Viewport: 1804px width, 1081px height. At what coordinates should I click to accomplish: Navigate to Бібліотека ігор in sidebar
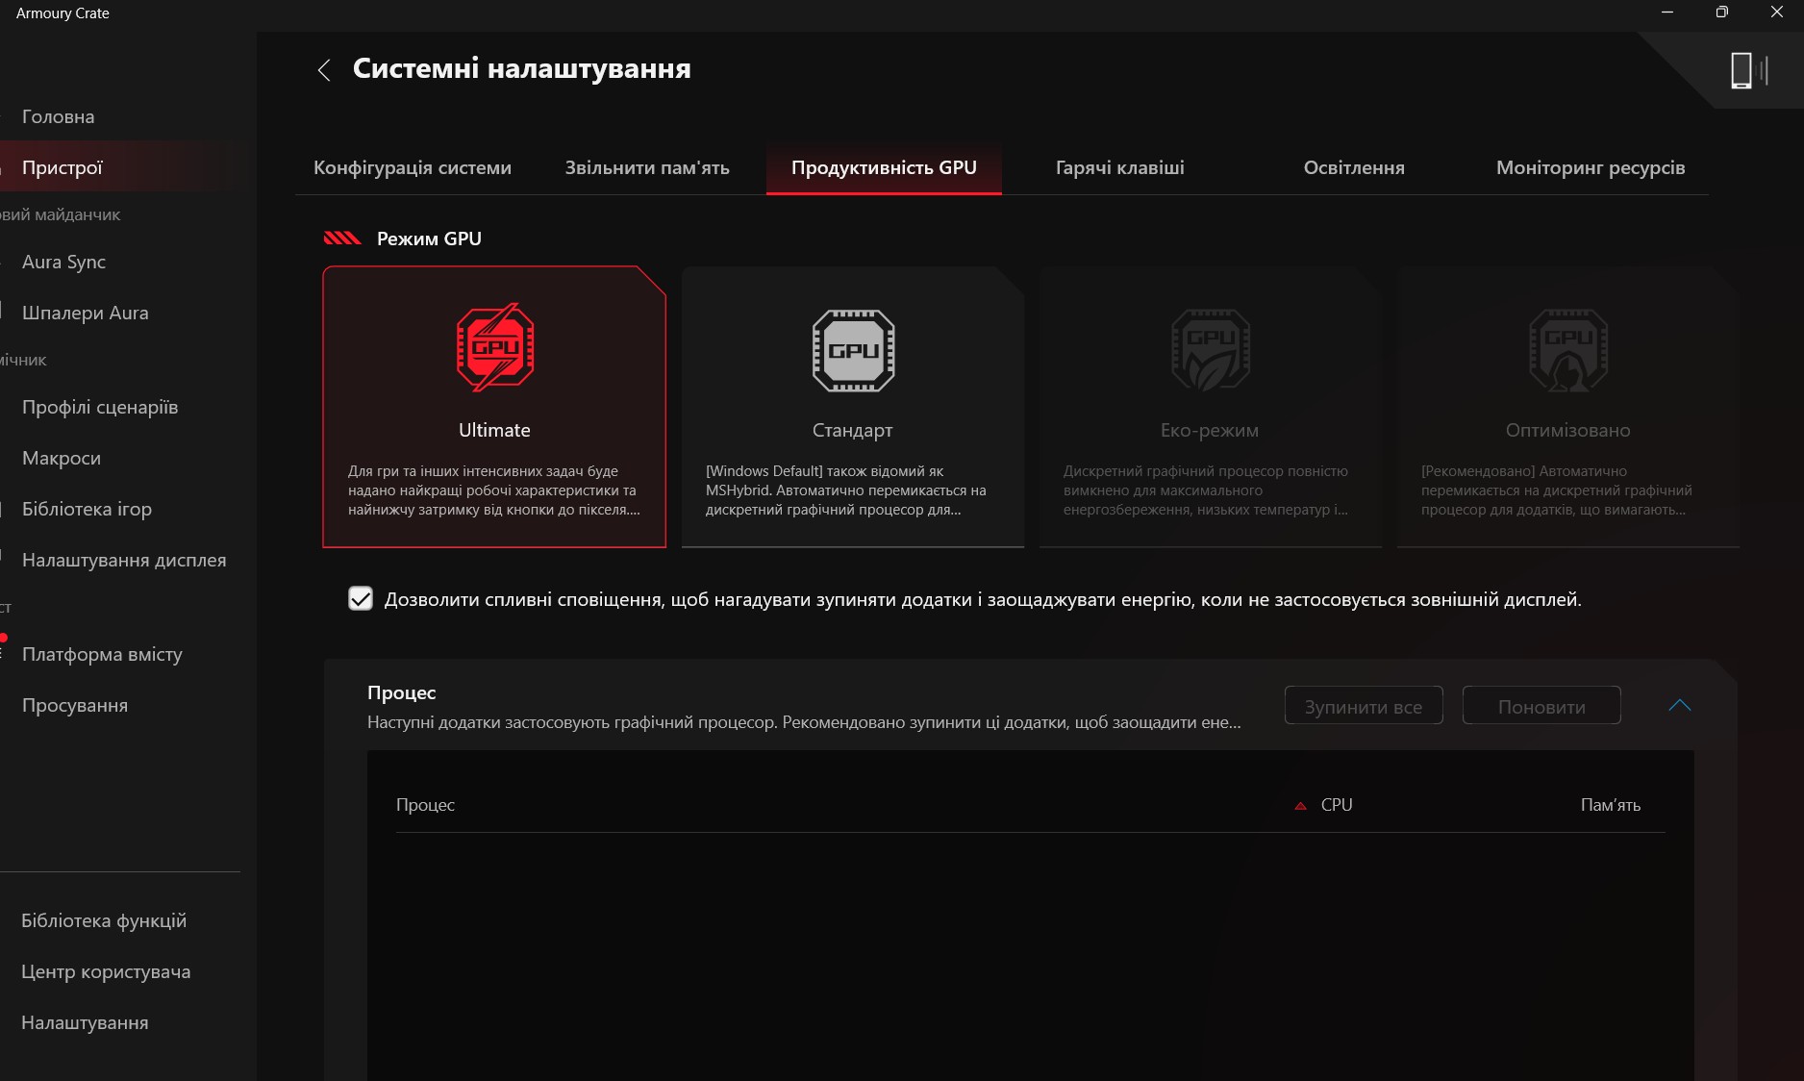tap(87, 509)
